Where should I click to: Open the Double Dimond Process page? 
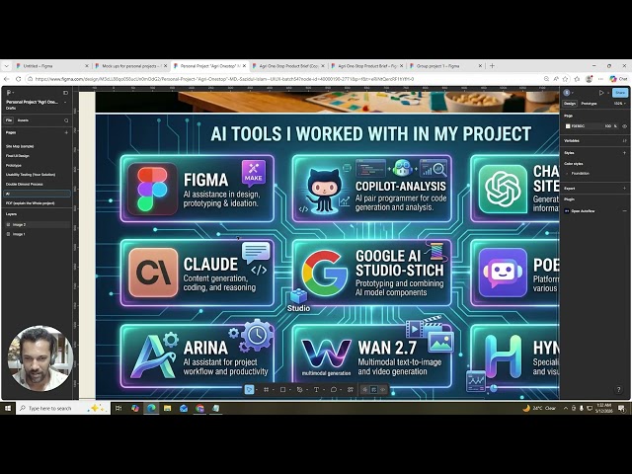point(24,185)
